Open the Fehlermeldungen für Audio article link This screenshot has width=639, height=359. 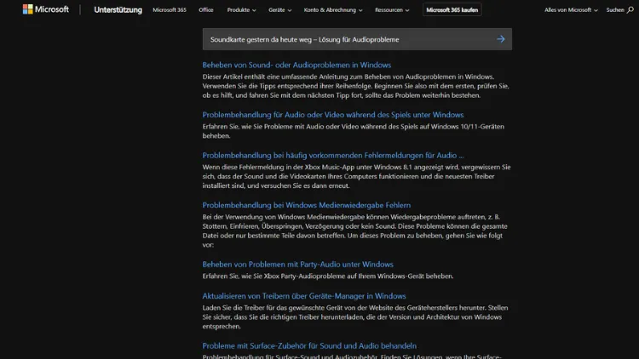[332, 156]
